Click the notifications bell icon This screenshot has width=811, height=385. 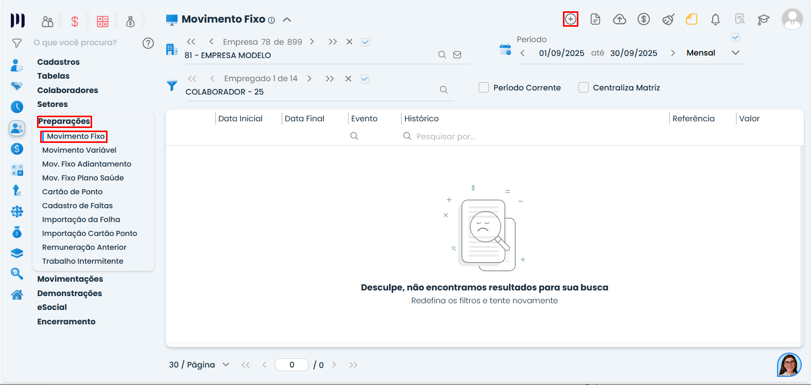point(715,20)
